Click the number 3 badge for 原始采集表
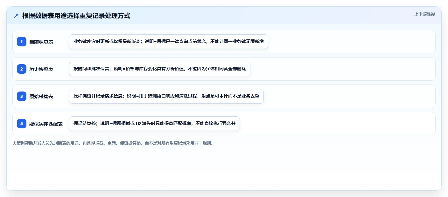Image resolution: width=448 pixels, height=197 pixels. [22, 96]
